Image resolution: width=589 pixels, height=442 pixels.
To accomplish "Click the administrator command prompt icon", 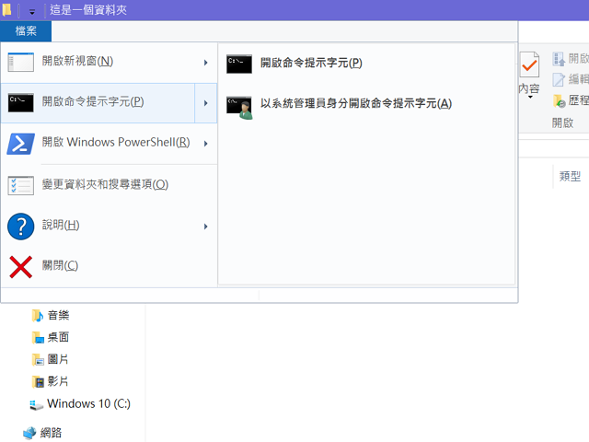I will pyautogui.click(x=239, y=108).
